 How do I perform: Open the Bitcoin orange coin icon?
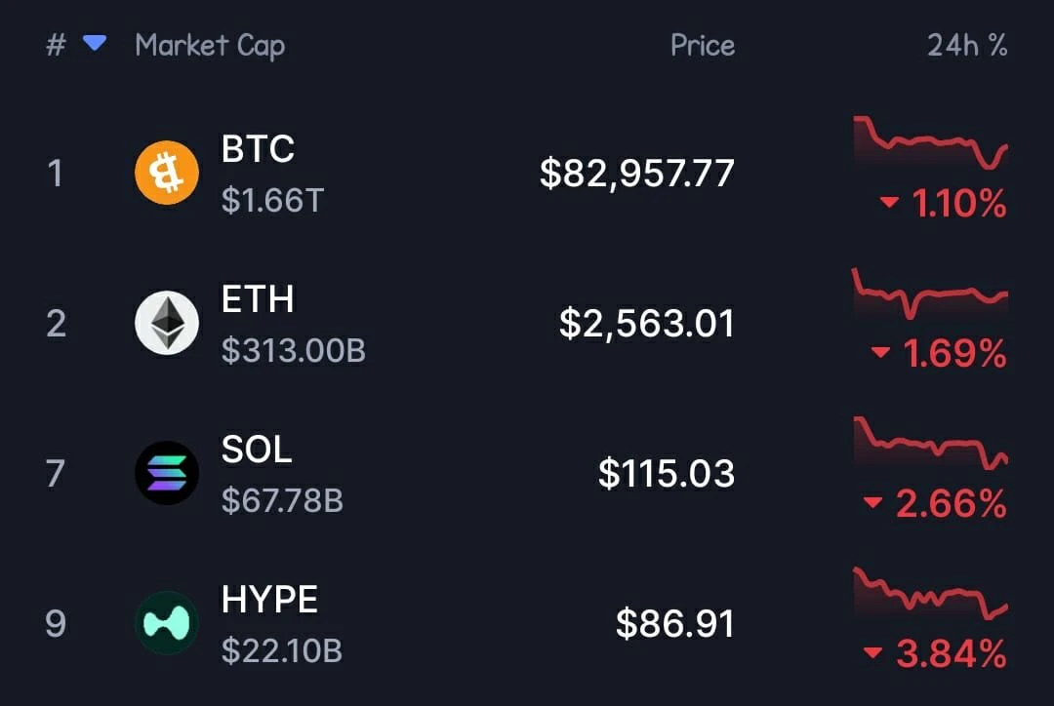(167, 173)
